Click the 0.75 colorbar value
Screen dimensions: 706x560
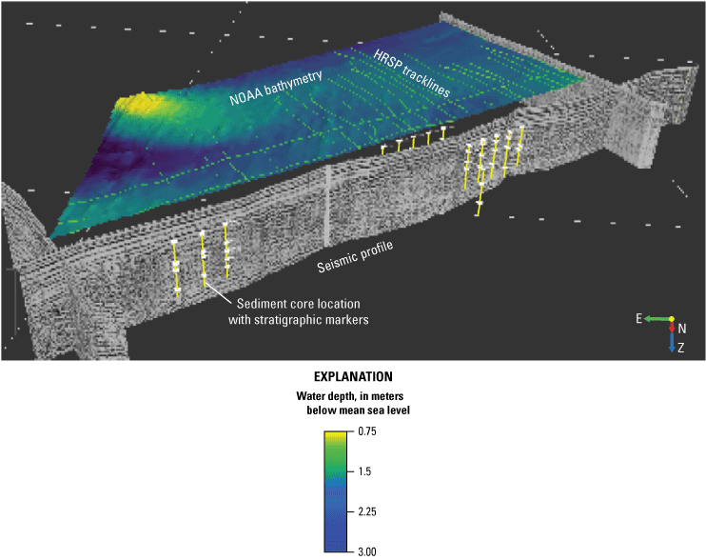pyautogui.click(x=367, y=431)
